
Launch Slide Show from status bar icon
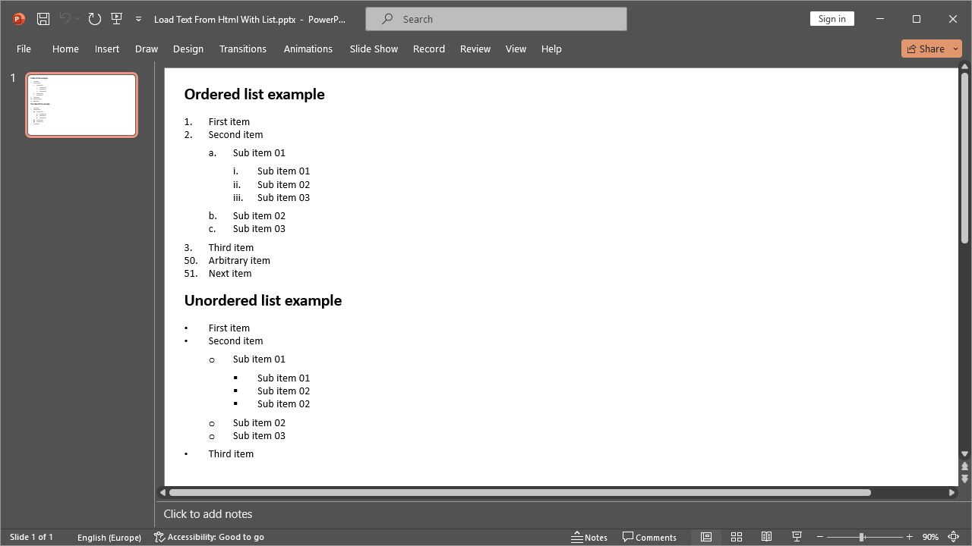797,537
